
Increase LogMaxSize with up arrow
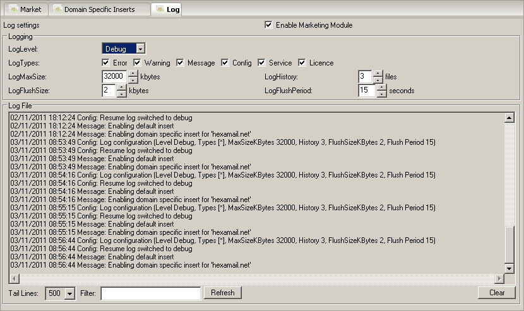click(x=133, y=73)
